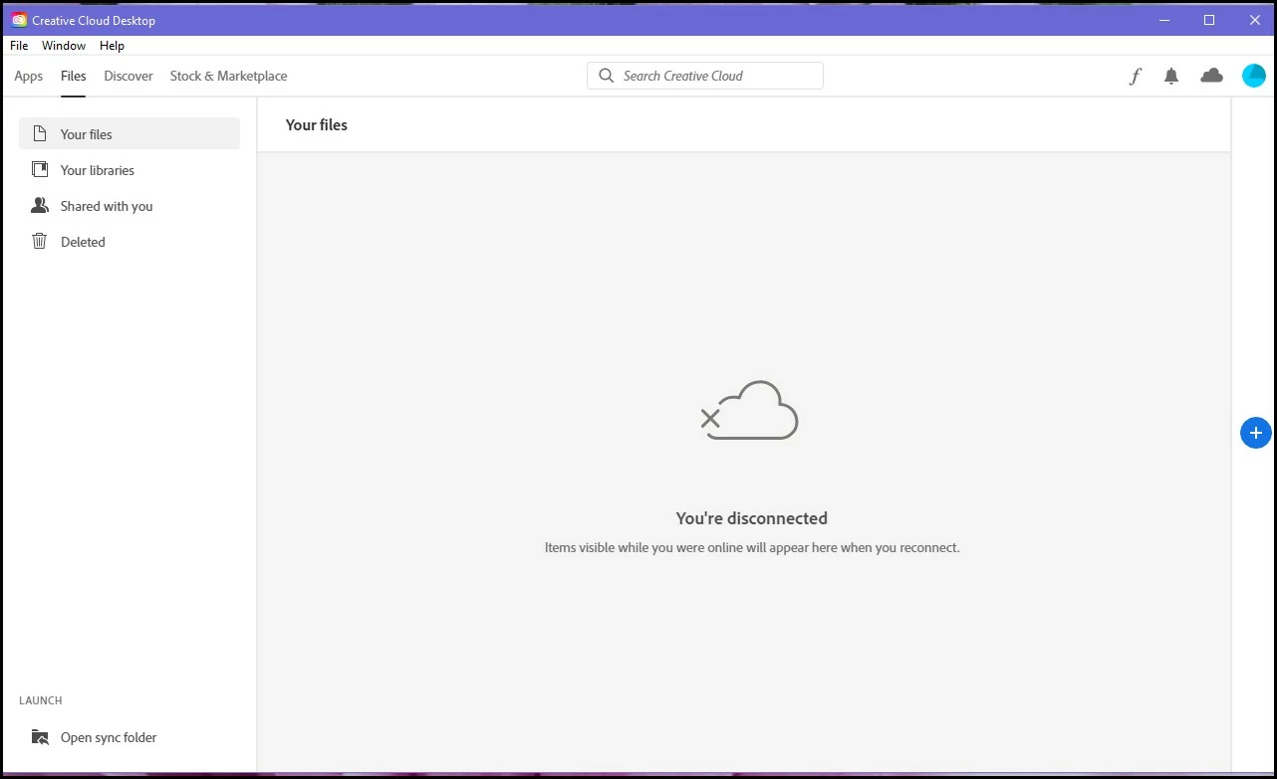Open the Your libraries section

coord(129,170)
